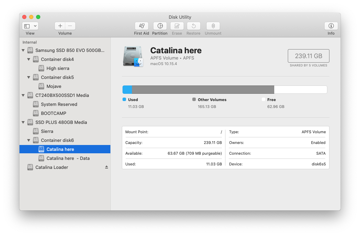Select Catalina here volume in sidebar

(65, 149)
